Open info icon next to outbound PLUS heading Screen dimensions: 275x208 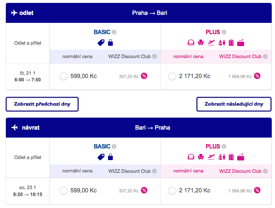tap(224, 32)
